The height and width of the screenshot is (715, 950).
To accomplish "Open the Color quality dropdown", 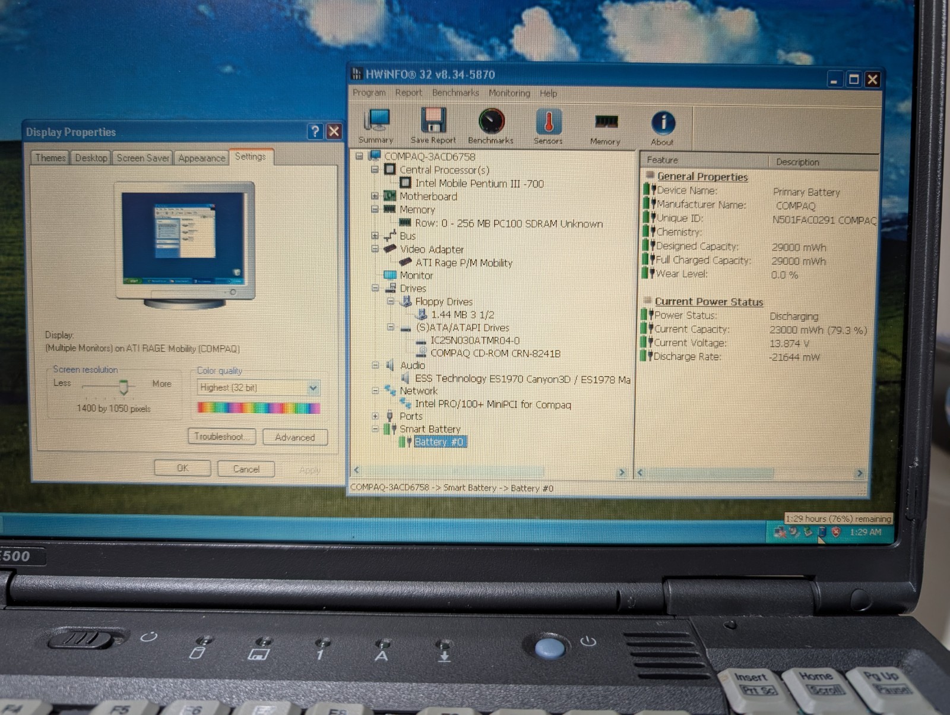I will tap(313, 388).
